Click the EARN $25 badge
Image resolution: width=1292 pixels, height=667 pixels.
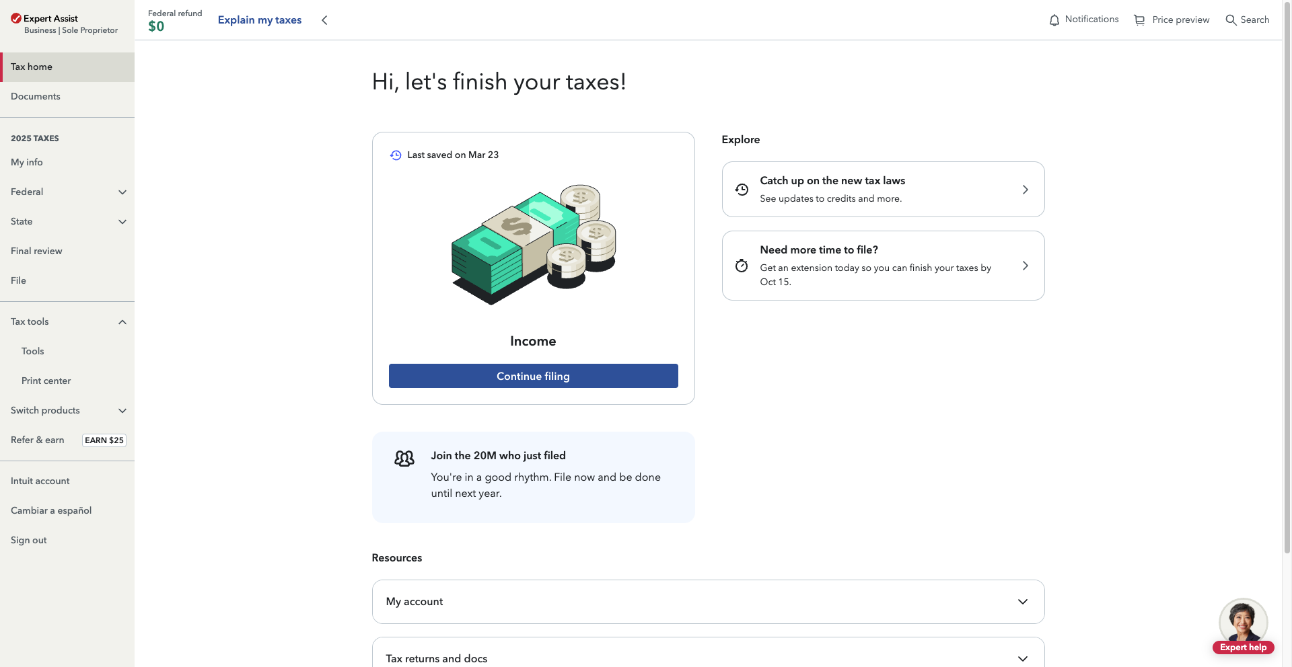[104, 440]
